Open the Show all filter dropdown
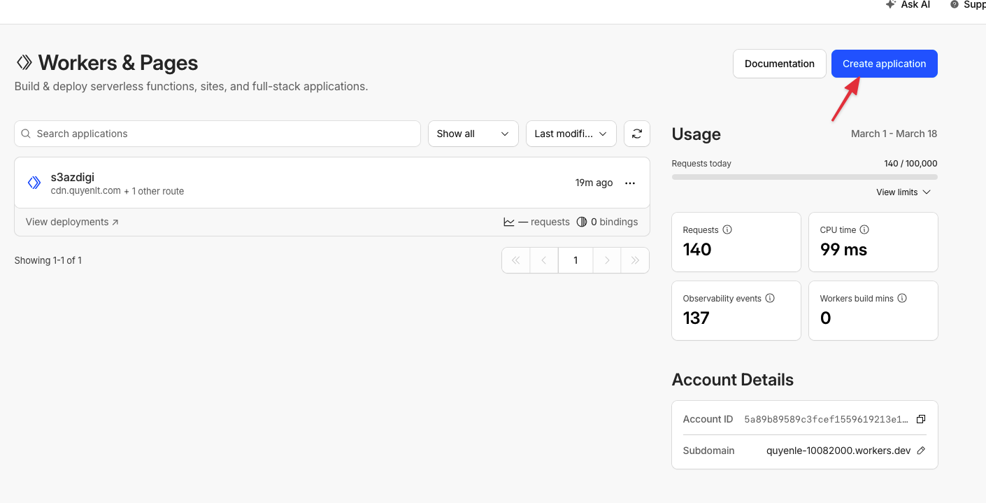This screenshot has width=986, height=503. coord(473,134)
